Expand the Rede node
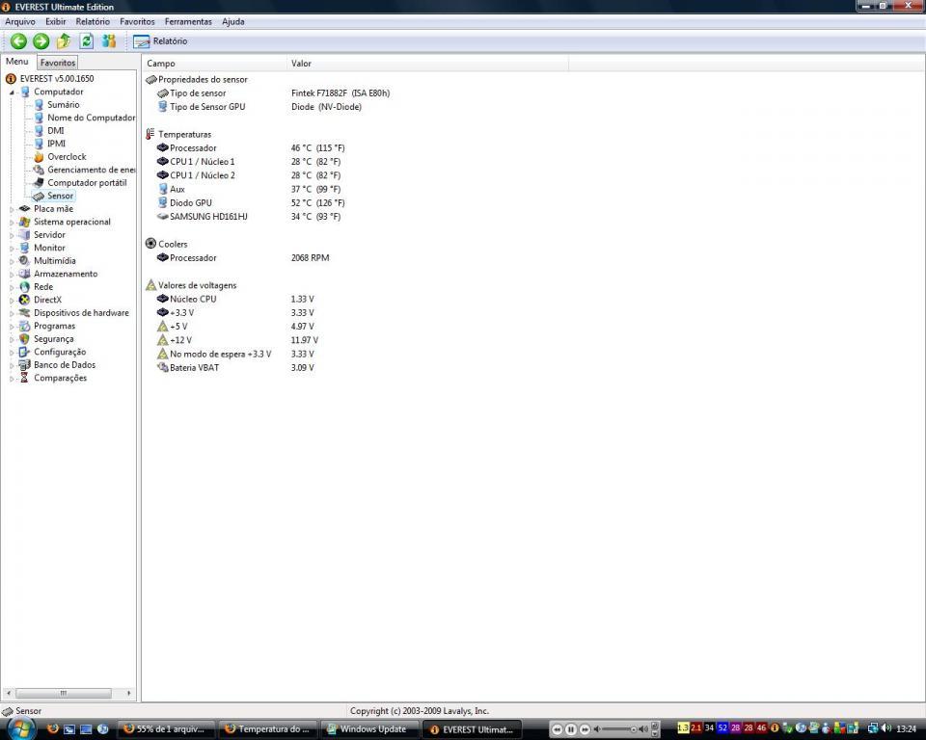The height and width of the screenshot is (740, 926). click(x=12, y=287)
